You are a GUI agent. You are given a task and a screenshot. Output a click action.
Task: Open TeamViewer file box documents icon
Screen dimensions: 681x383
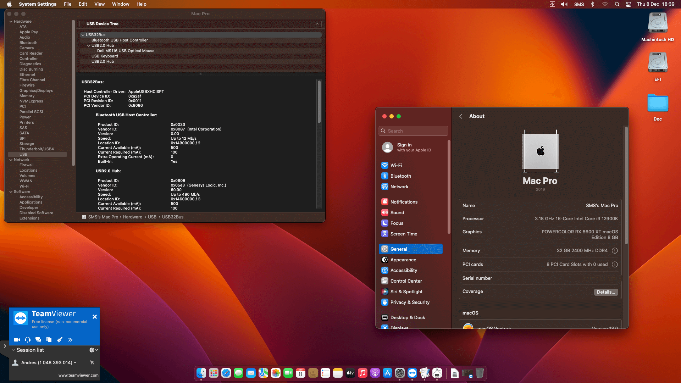[x=49, y=340]
